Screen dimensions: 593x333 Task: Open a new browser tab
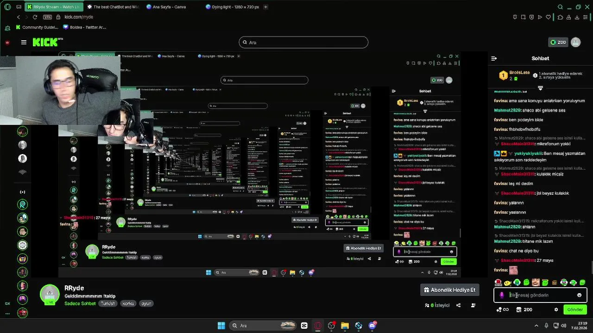[x=265, y=7]
